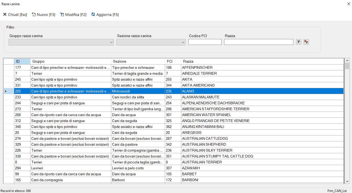Select the AUSTRALIAN SHEPHERD row

(x=204, y=144)
